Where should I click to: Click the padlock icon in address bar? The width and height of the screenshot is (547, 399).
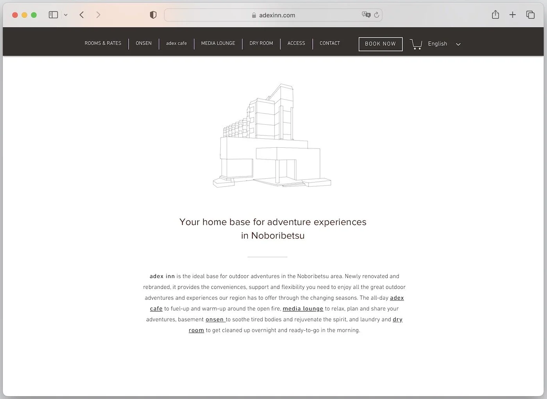[x=254, y=15]
